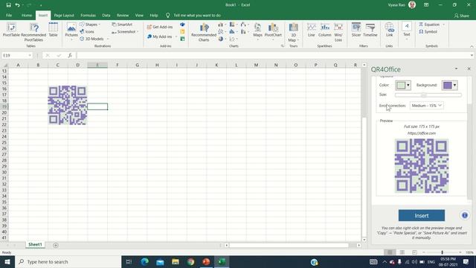Click Recommended Charts
The height and width of the screenshot is (268, 476).
tap(204, 32)
